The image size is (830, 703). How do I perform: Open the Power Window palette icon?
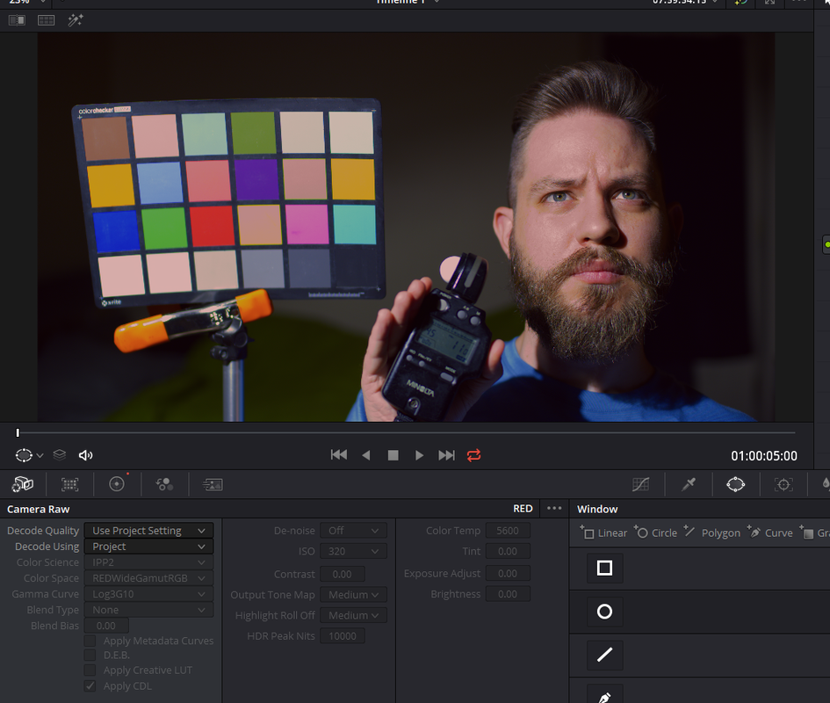click(x=736, y=484)
